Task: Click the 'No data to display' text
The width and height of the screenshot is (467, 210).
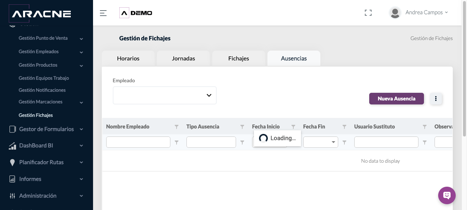Action: pyautogui.click(x=381, y=161)
